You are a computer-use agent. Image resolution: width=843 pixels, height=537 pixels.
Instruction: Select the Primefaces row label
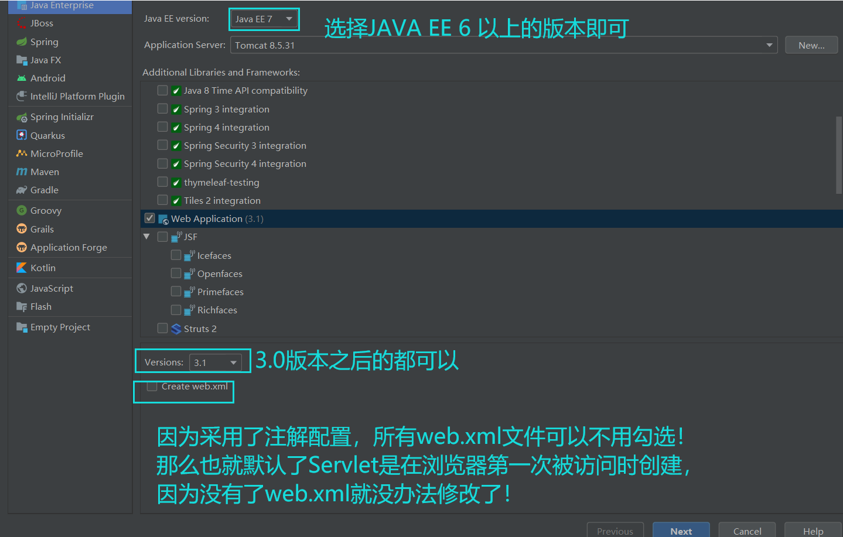[220, 292]
